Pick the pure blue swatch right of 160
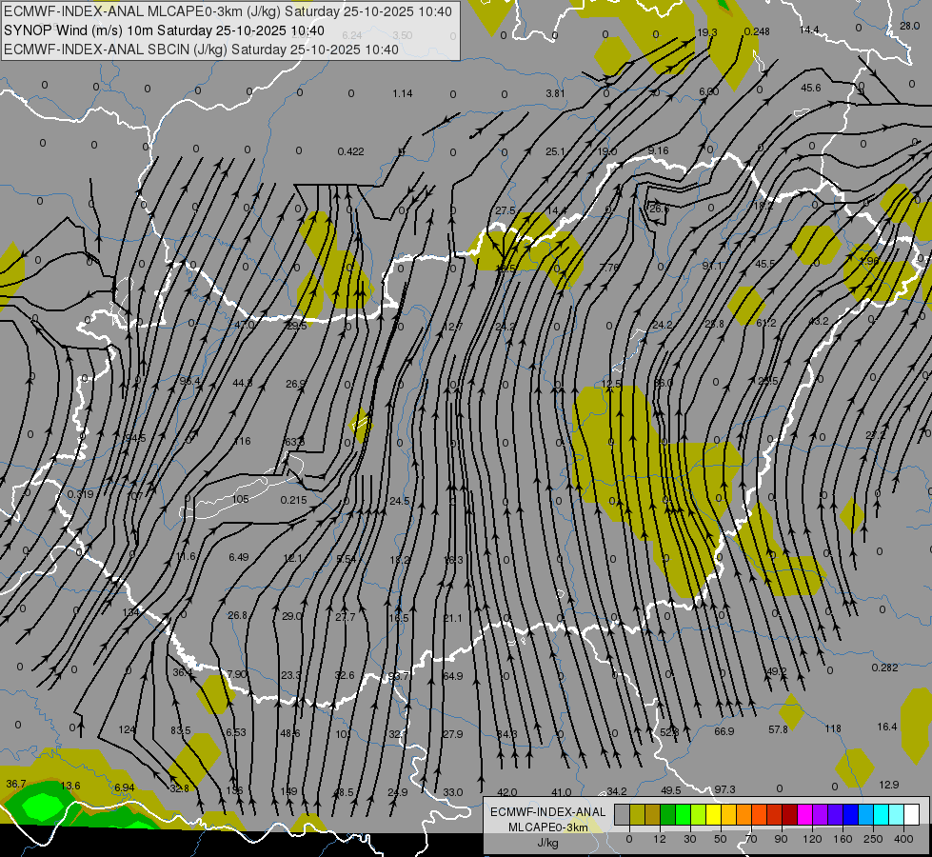 click(x=850, y=815)
